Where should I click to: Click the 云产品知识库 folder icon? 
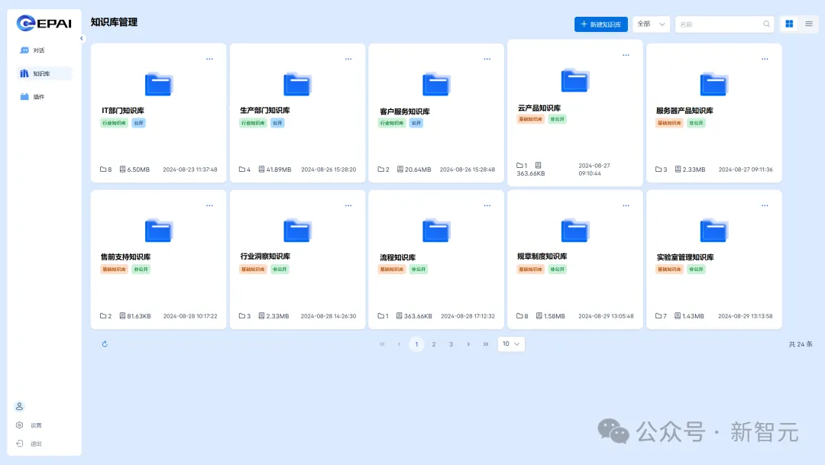(574, 80)
